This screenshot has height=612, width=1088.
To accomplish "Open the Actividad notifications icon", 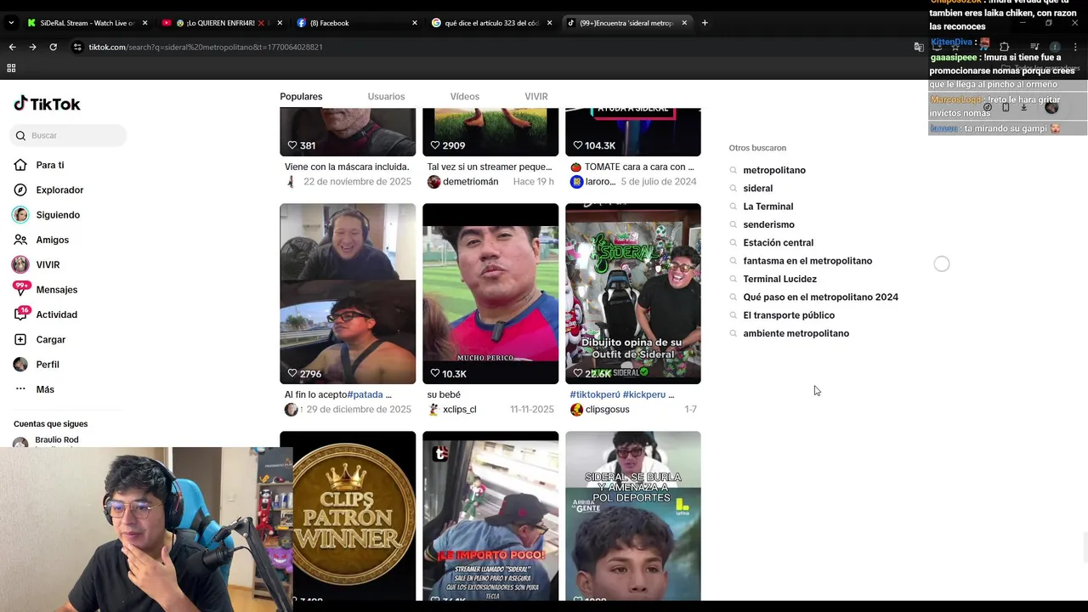I will pyautogui.click(x=20, y=314).
